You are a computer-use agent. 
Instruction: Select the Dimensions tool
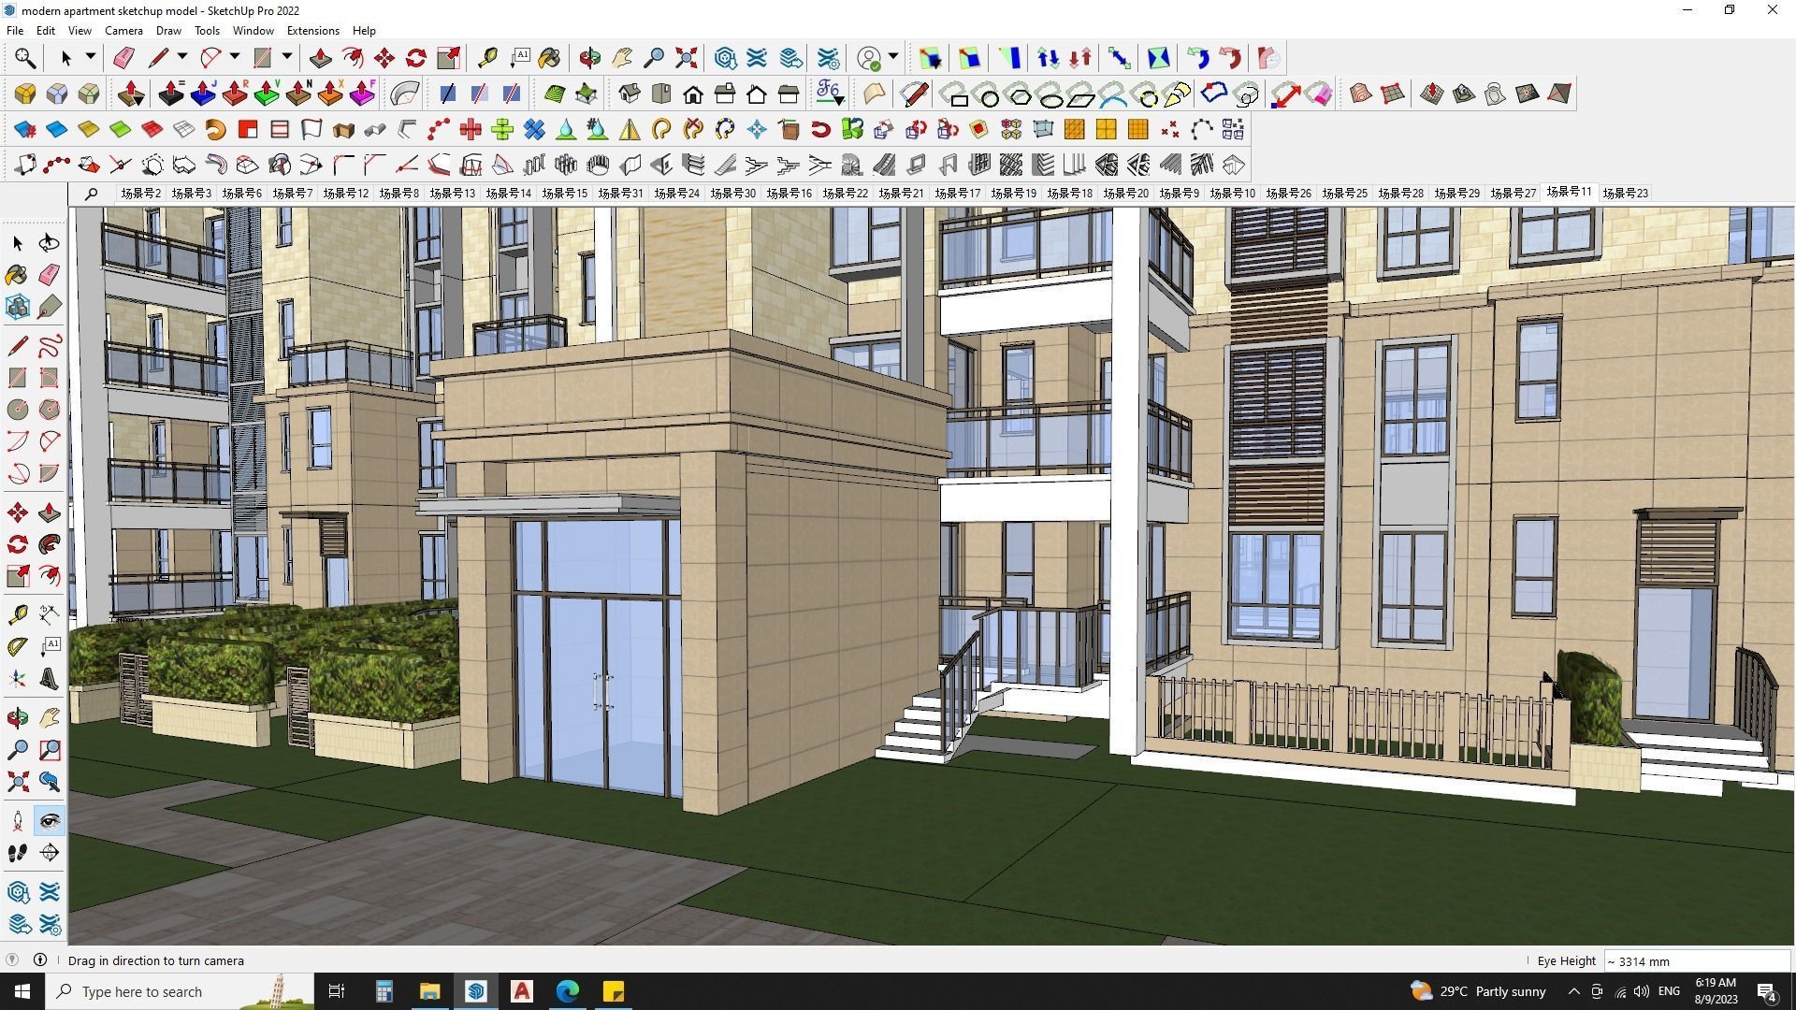(x=49, y=615)
